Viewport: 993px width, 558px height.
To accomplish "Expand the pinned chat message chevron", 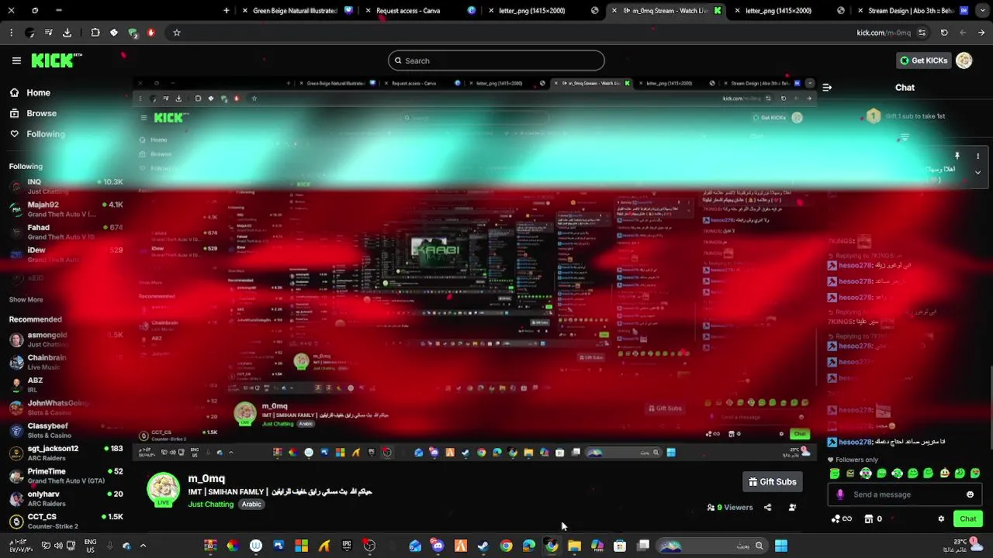I will point(977,172).
